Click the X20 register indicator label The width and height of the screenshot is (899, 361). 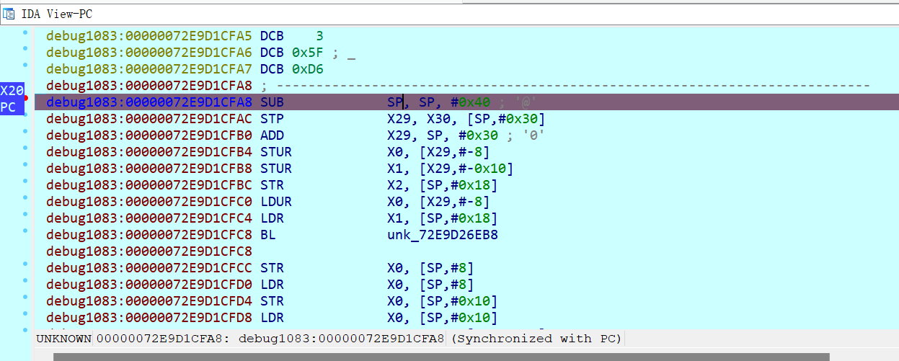pos(12,92)
